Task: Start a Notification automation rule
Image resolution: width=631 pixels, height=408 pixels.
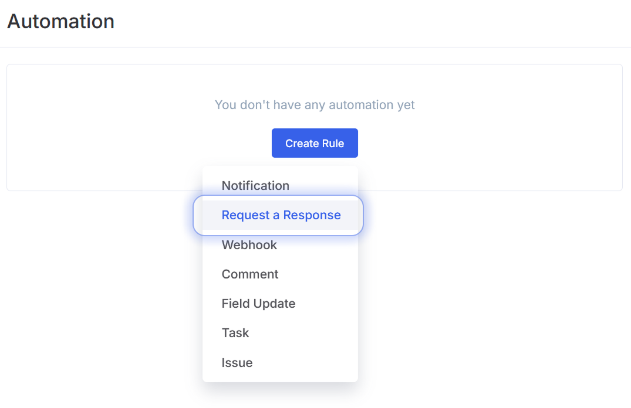Action: pos(255,186)
